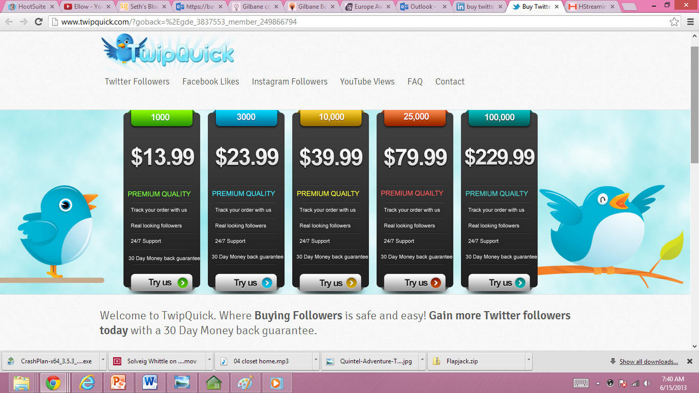Open File Explorer from the taskbar
This screenshot has height=393, width=699.
coord(21,383)
